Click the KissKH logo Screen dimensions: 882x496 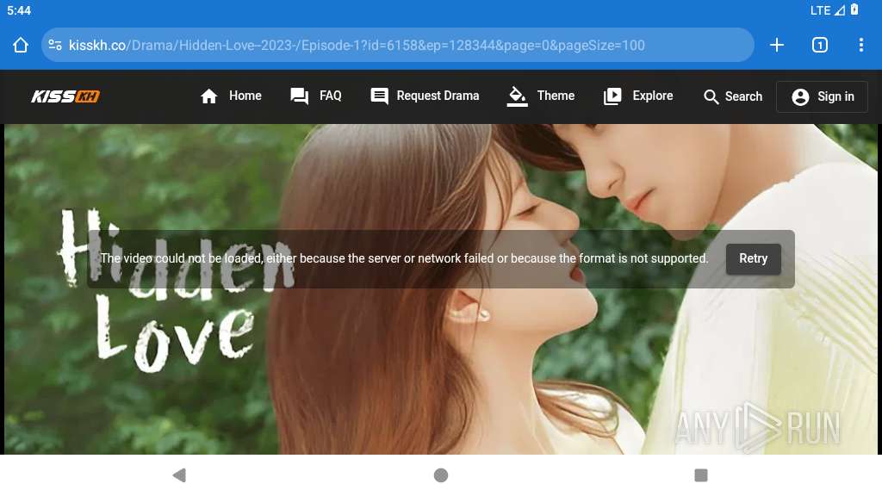(x=65, y=96)
